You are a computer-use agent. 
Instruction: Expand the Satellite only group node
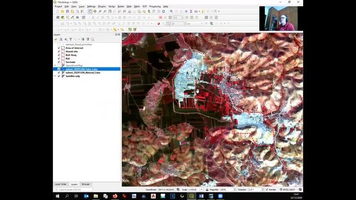click(55, 76)
